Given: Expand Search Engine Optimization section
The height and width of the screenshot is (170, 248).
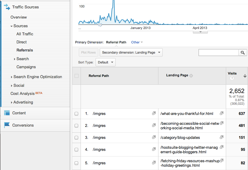Looking at the screenshot, I should tap(12, 77).
